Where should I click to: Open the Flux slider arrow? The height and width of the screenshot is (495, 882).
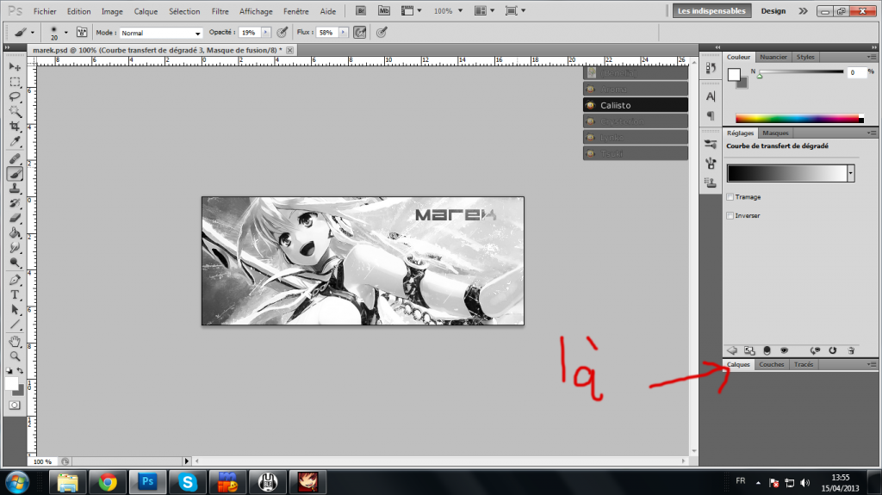click(343, 33)
